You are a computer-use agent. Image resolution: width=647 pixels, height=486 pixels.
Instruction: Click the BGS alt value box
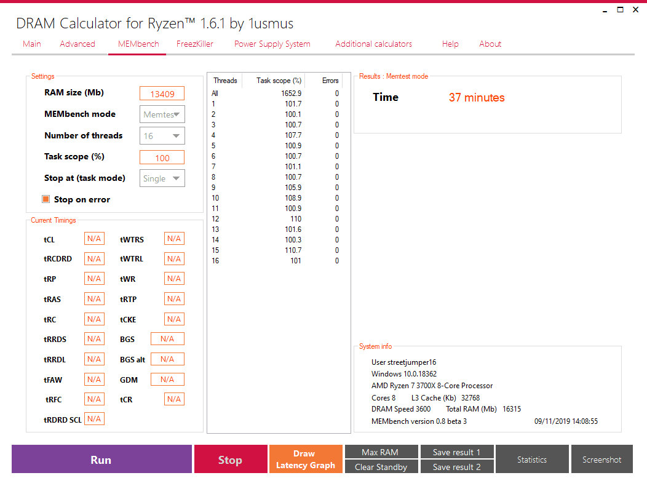pyautogui.click(x=167, y=359)
